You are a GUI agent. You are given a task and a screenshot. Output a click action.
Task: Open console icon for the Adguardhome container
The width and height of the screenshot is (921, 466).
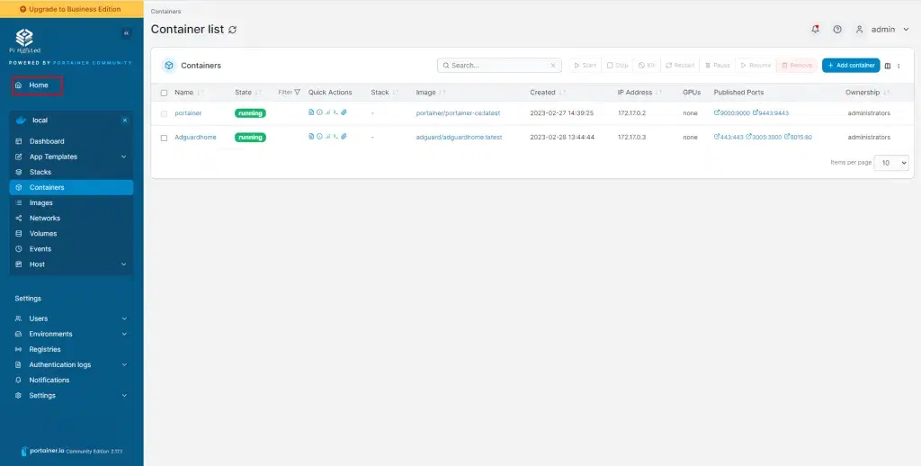click(x=335, y=137)
